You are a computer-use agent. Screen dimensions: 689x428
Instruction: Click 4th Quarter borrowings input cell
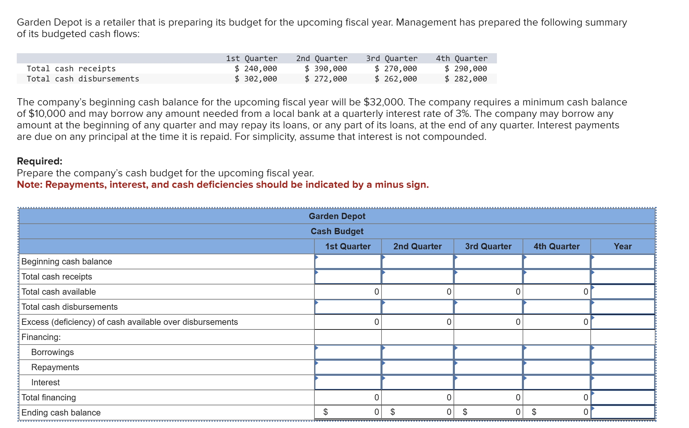click(557, 352)
